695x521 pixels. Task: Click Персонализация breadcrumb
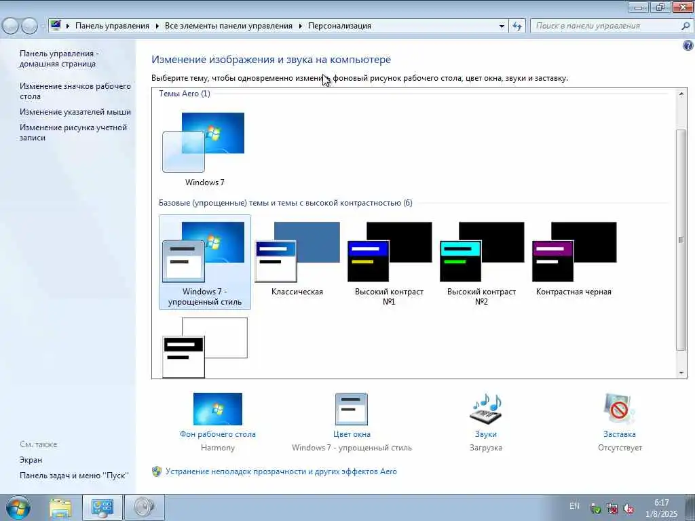tap(339, 26)
